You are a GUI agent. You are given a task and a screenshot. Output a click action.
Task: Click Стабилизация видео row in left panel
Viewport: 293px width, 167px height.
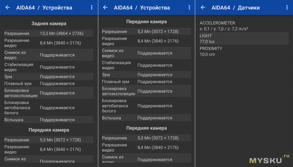(49, 67)
